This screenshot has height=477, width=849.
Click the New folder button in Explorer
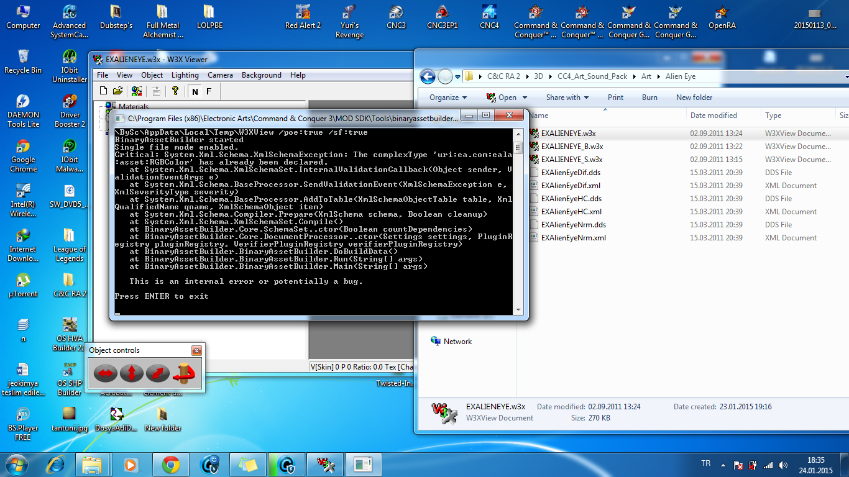point(694,98)
